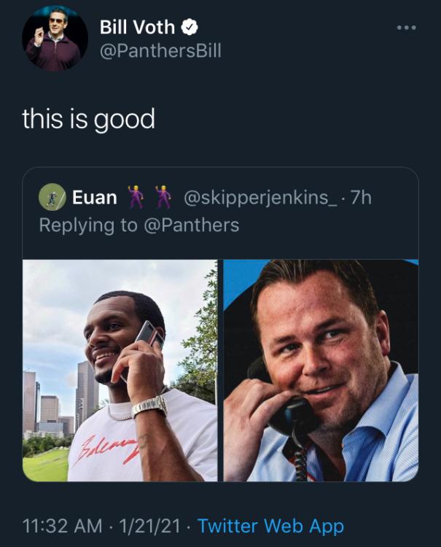Screen dimensions: 441x547
Task: Click the Euan name in quoted tweet
Action: [94, 197]
